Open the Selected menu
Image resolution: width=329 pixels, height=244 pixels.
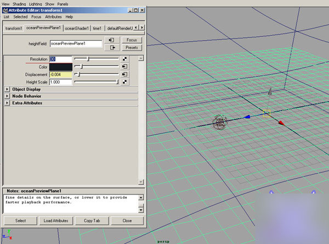click(20, 17)
